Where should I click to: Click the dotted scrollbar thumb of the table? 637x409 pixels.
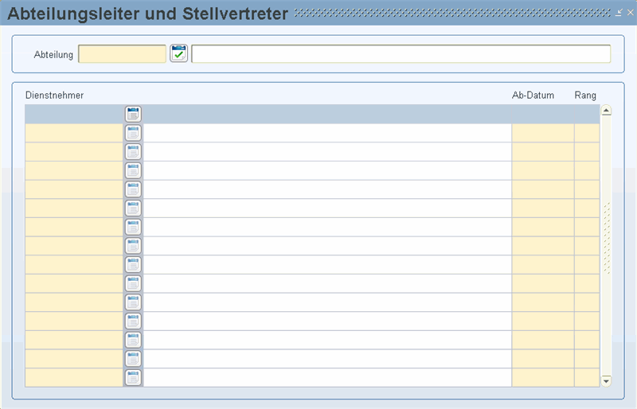point(607,239)
